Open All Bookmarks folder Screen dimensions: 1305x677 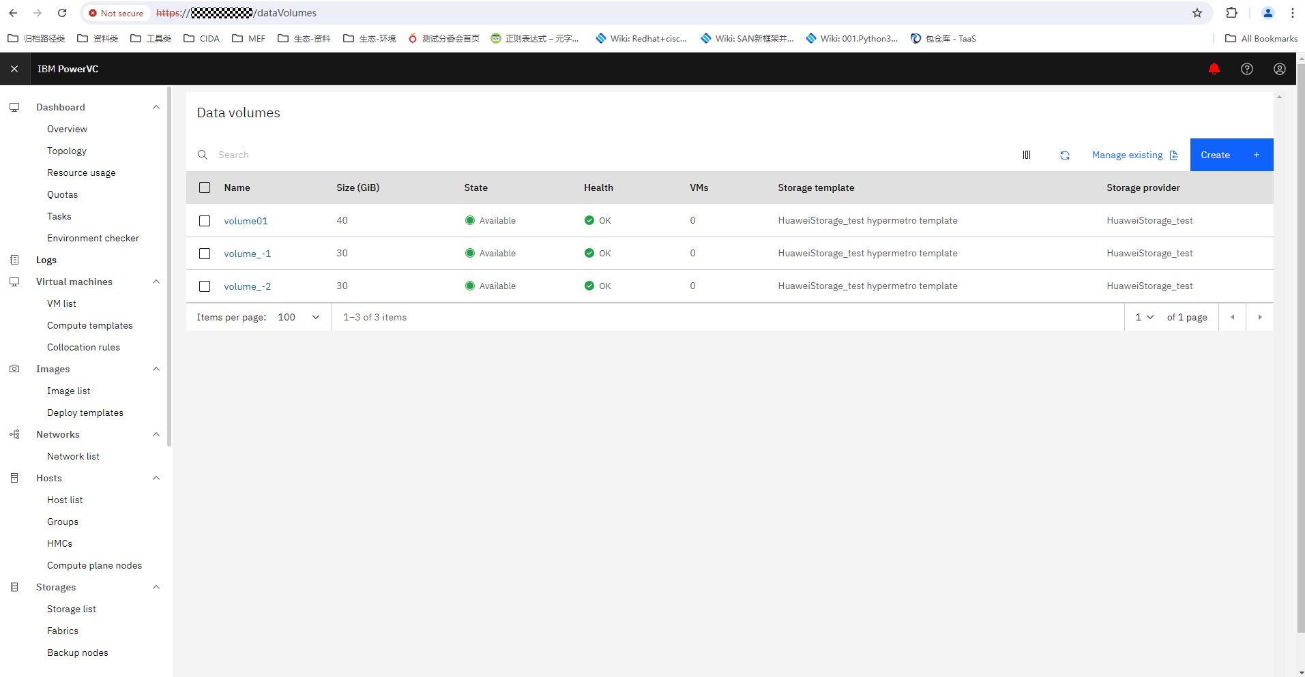(x=1261, y=38)
